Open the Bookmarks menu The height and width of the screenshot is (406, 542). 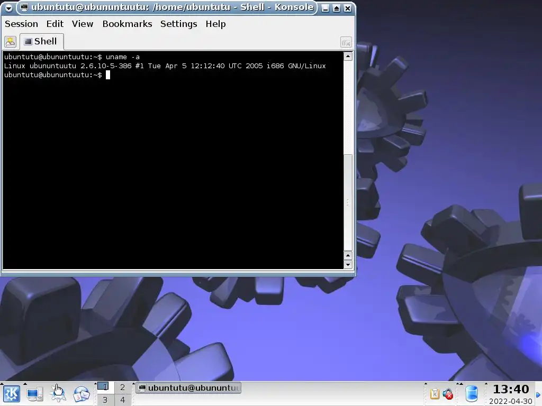pos(127,24)
